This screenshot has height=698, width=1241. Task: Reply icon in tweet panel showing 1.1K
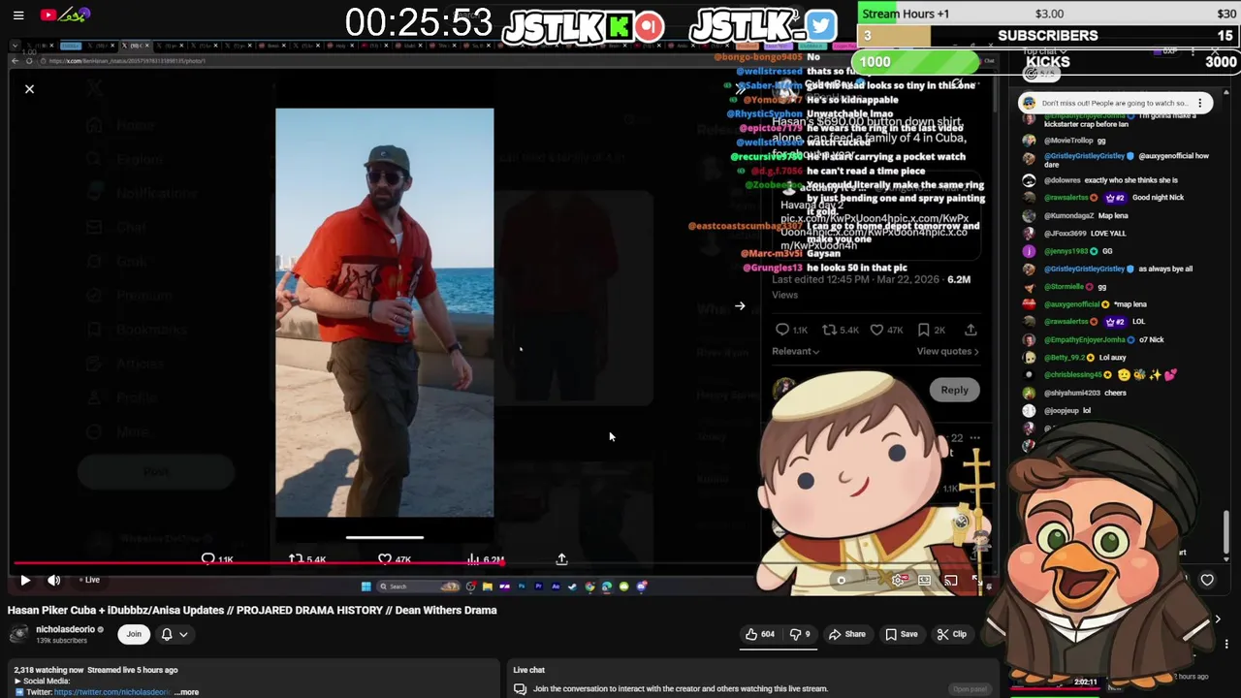click(782, 330)
